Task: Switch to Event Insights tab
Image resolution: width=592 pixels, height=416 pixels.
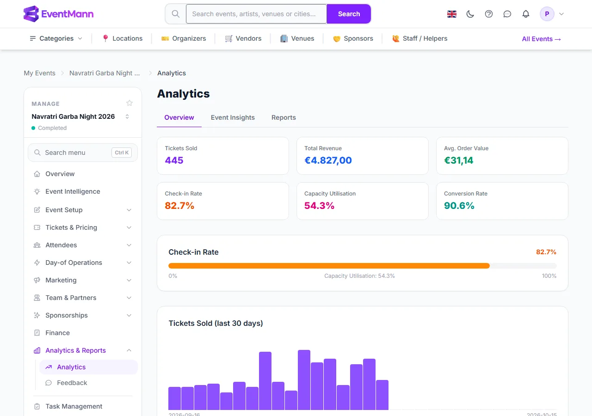Action: 233,117
